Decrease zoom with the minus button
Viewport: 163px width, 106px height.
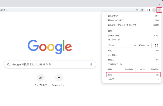click(135, 45)
